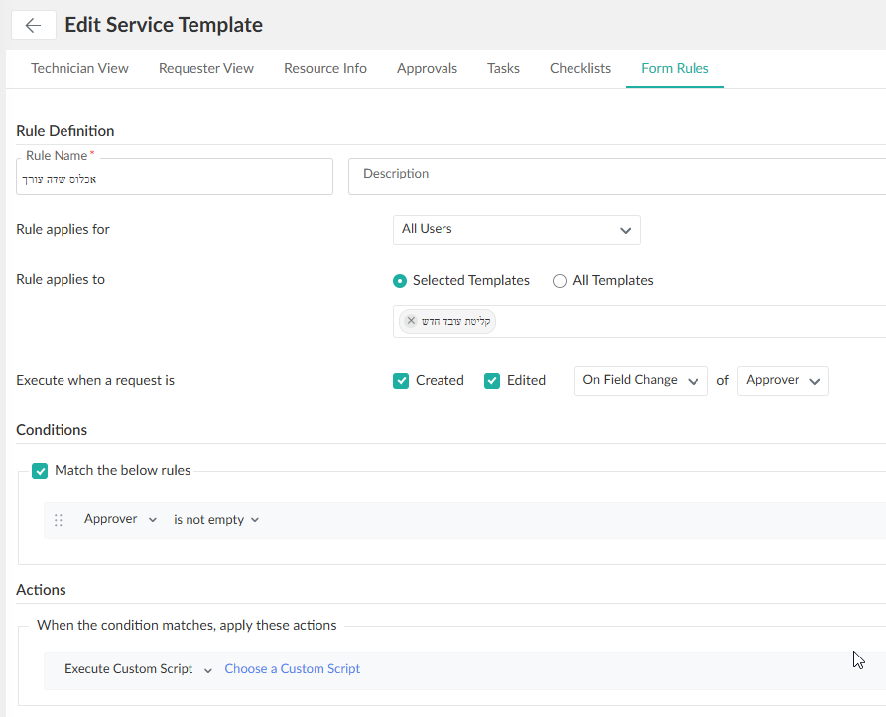
Task: Open the Approver field dropdown after 'of'
Action: coord(782,381)
